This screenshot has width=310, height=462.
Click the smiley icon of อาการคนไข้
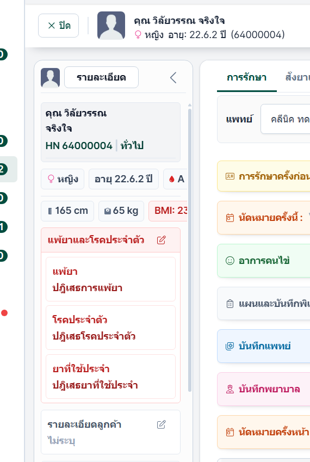(x=230, y=261)
